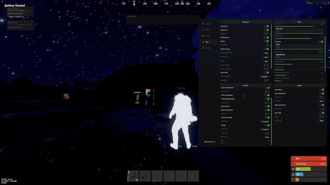Toggle Omnisprint off
This screenshot has width=330, height=185.
point(266,26)
